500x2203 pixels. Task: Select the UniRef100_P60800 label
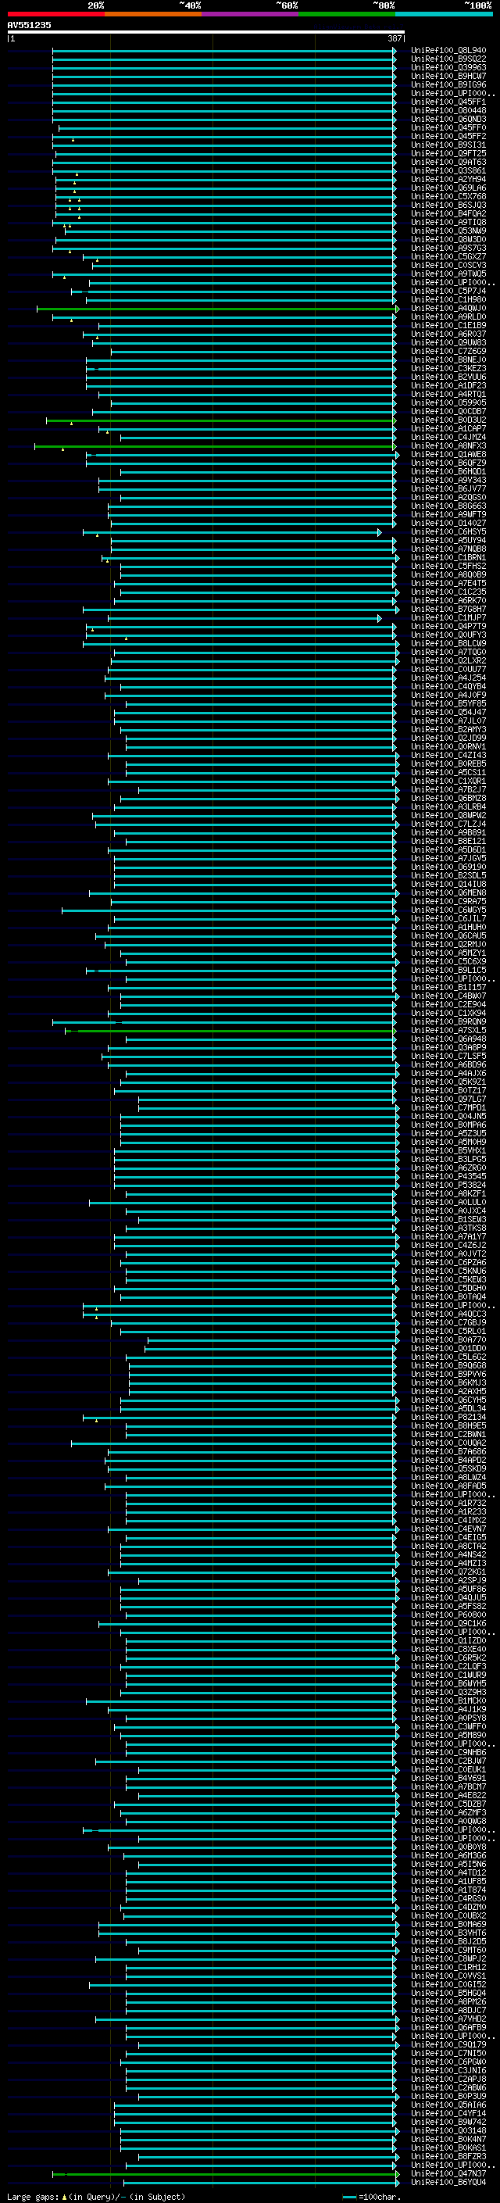pos(448,1615)
